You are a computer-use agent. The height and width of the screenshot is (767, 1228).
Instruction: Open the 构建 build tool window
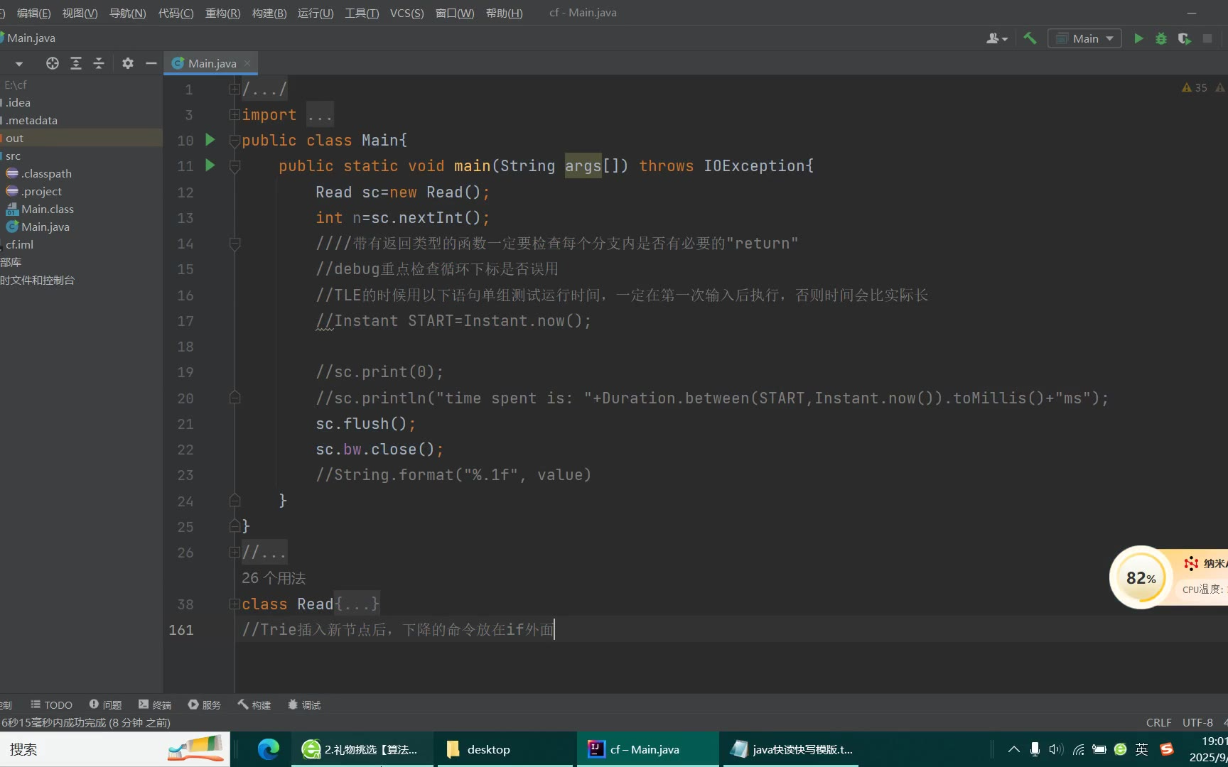tap(254, 705)
